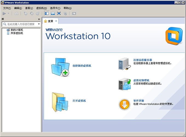This screenshot has height=137, width=186.
Task: Click the 创建新的虚拟机 link
Action: [x=82, y=66]
